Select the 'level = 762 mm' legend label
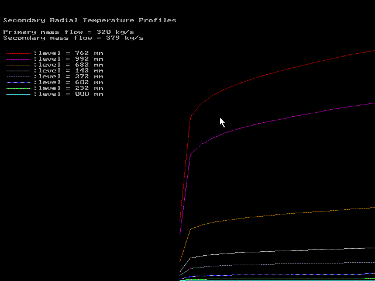 click(70, 53)
